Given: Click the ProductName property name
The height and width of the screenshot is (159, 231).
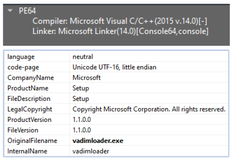Looking at the screenshot, I should point(28,88).
